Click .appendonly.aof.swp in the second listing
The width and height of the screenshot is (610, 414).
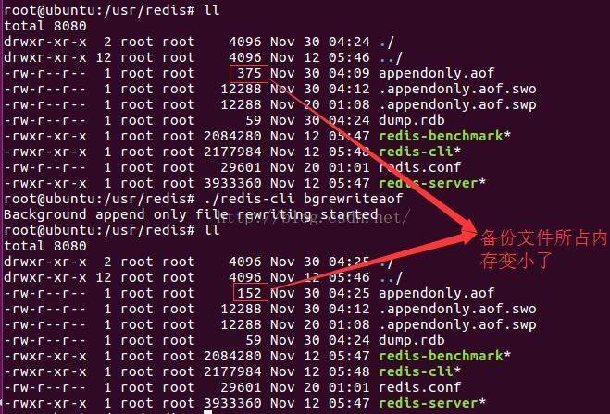457,324
